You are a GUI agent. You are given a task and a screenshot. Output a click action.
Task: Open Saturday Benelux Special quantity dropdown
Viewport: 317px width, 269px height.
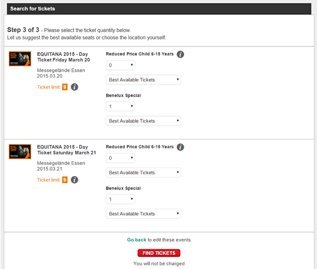pos(120,199)
